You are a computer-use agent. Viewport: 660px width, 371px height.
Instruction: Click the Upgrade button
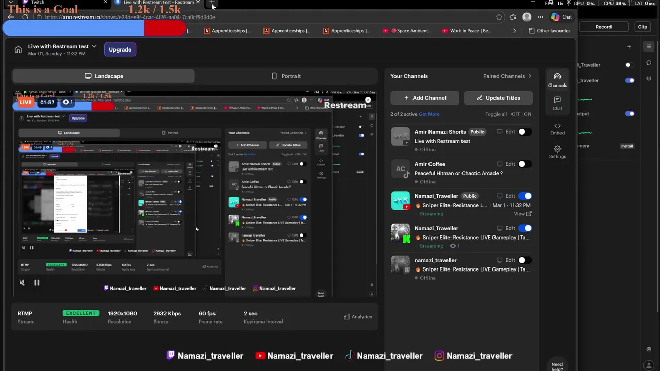pos(120,49)
